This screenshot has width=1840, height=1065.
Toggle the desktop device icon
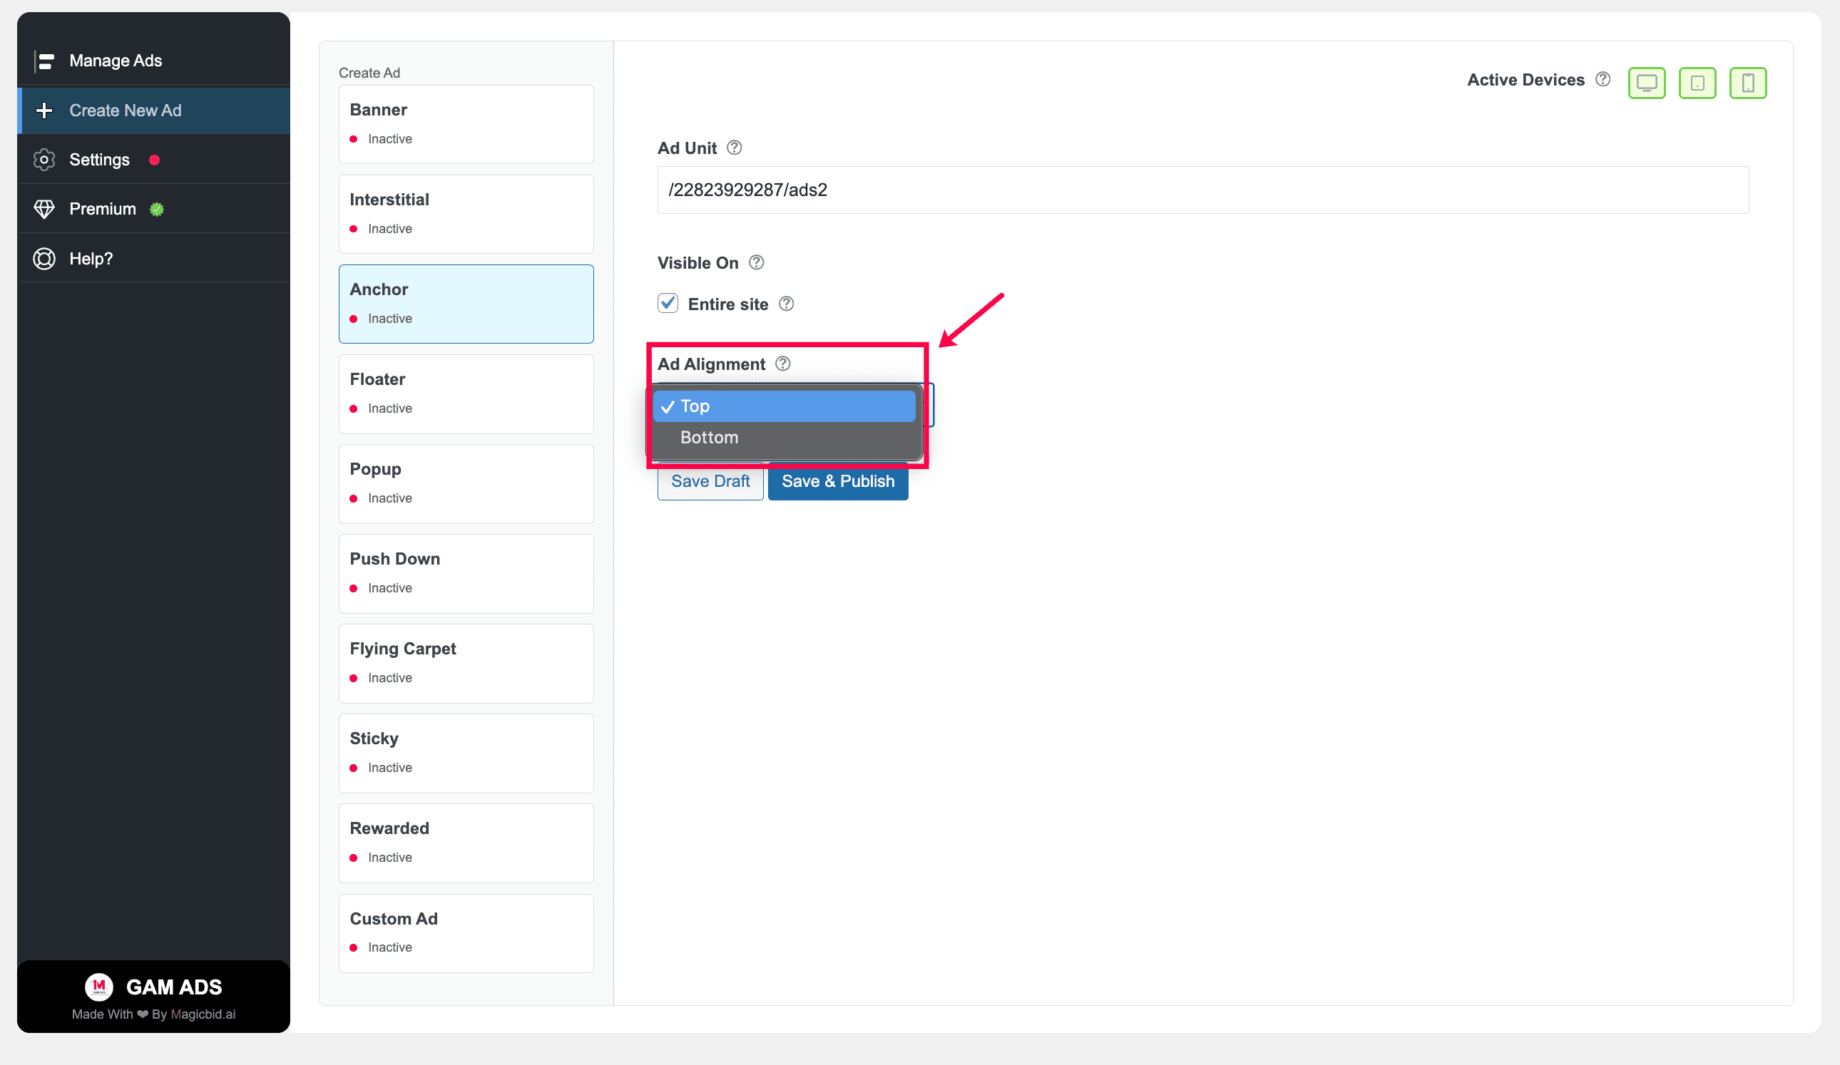click(x=1647, y=83)
